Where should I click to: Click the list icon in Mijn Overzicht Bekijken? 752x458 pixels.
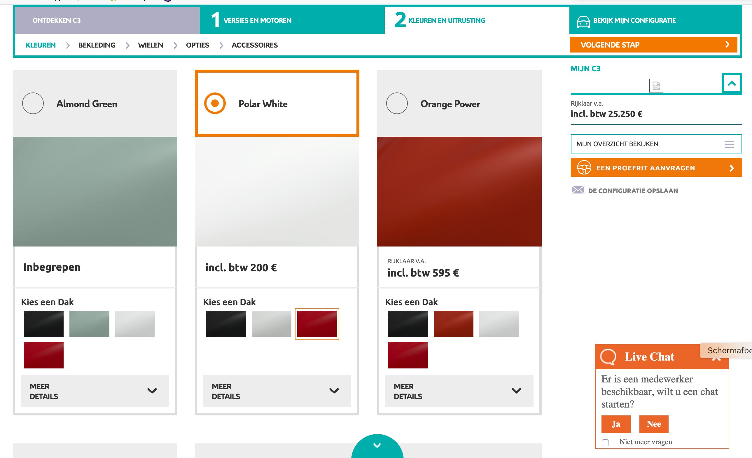[x=730, y=144]
